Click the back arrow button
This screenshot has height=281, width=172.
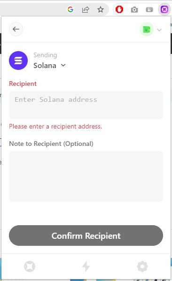(16, 29)
